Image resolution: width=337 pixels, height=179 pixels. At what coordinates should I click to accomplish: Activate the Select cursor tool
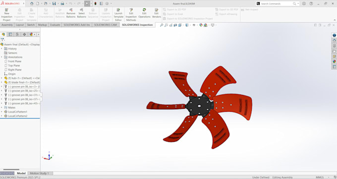87,3
